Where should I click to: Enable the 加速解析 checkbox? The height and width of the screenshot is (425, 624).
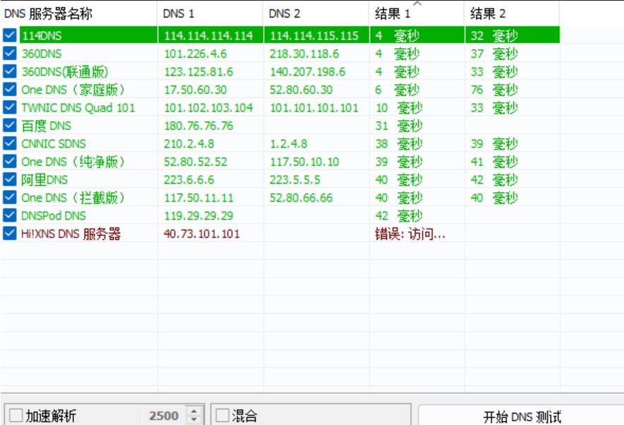(x=16, y=415)
